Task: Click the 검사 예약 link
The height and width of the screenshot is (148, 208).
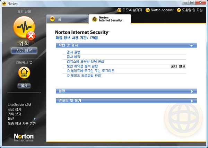Action: [x=73, y=57]
